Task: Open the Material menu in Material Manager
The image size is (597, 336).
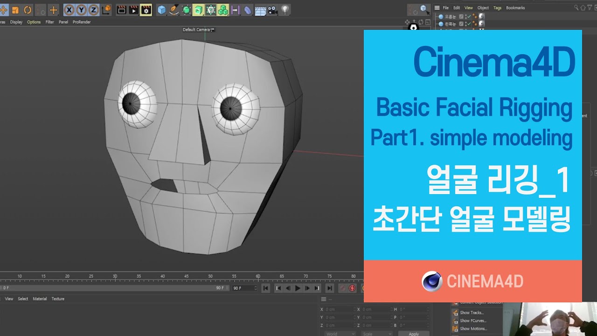Action: [40, 299]
